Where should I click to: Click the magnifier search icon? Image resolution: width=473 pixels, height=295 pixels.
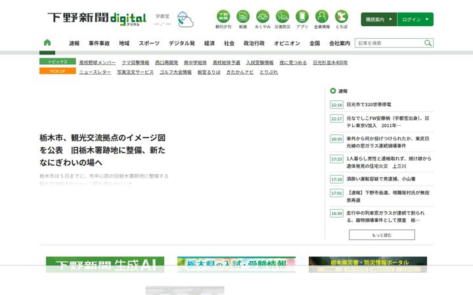(428, 43)
